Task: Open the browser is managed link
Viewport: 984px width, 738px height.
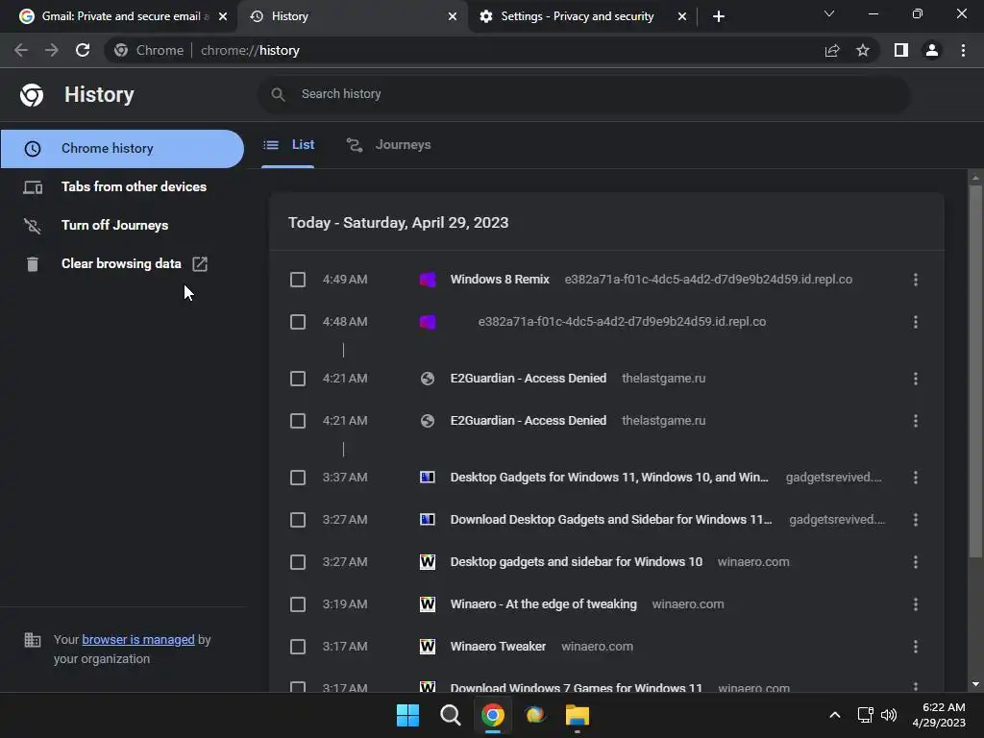Action: click(x=138, y=639)
